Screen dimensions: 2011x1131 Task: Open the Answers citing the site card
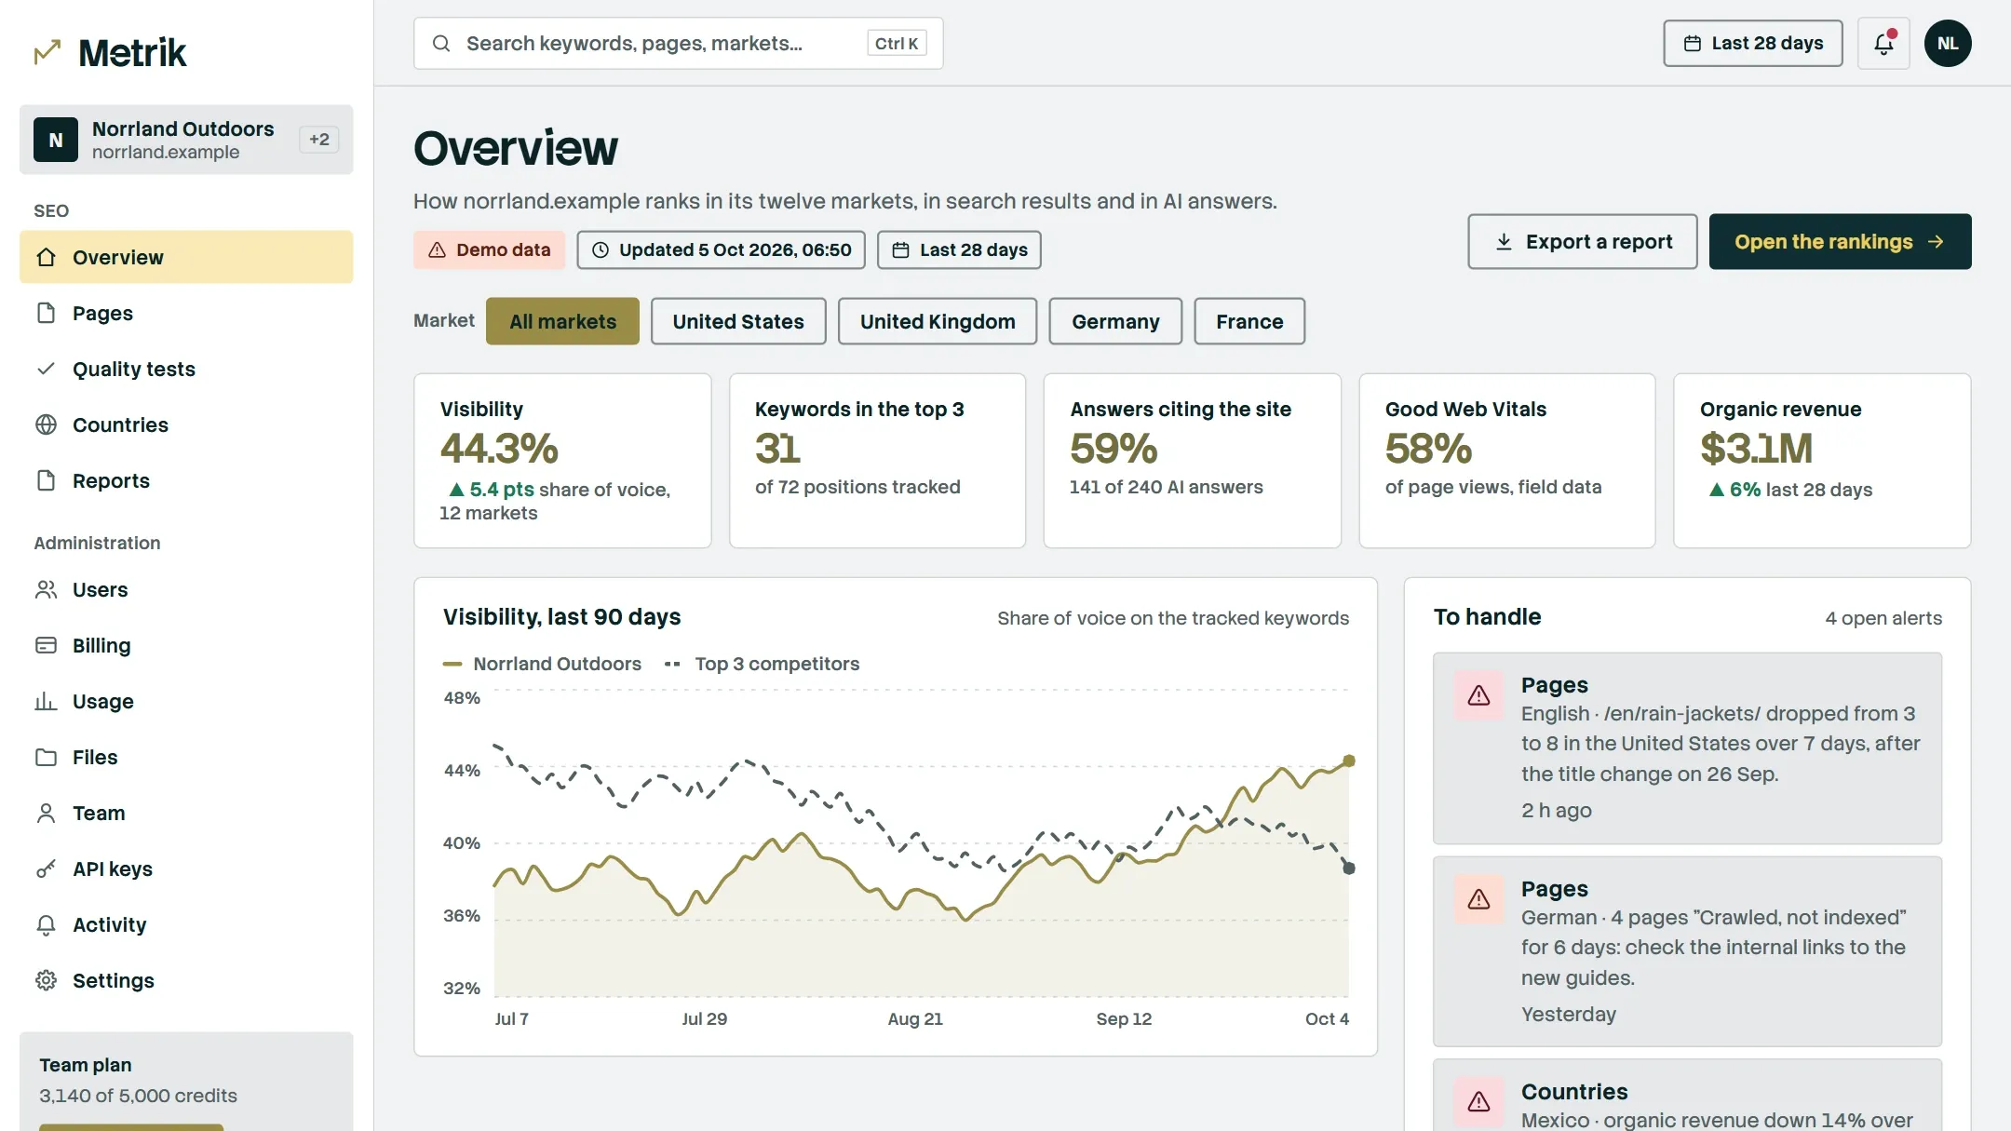1192,461
